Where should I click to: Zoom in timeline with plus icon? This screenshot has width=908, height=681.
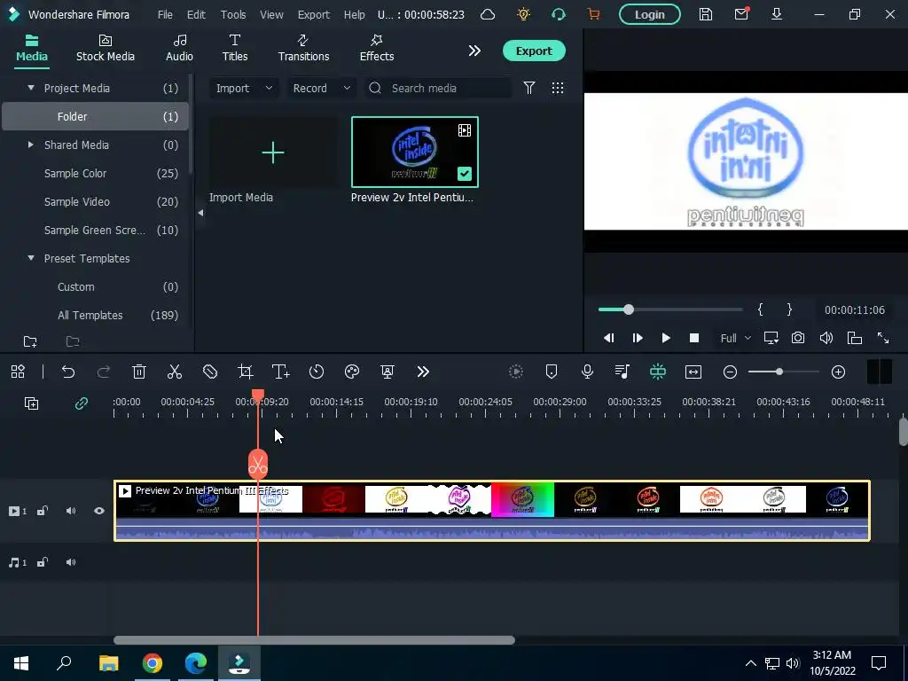839,372
